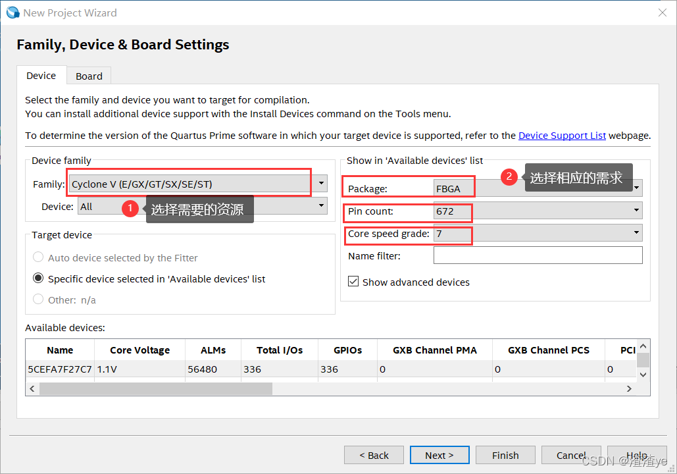Click the ALMs column header
This screenshot has width=677, height=474.
pyautogui.click(x=213, y=350)
